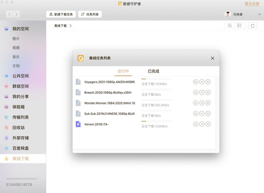
Task: Pause the Voyagers.2021 download task
Action: [202, 82]
